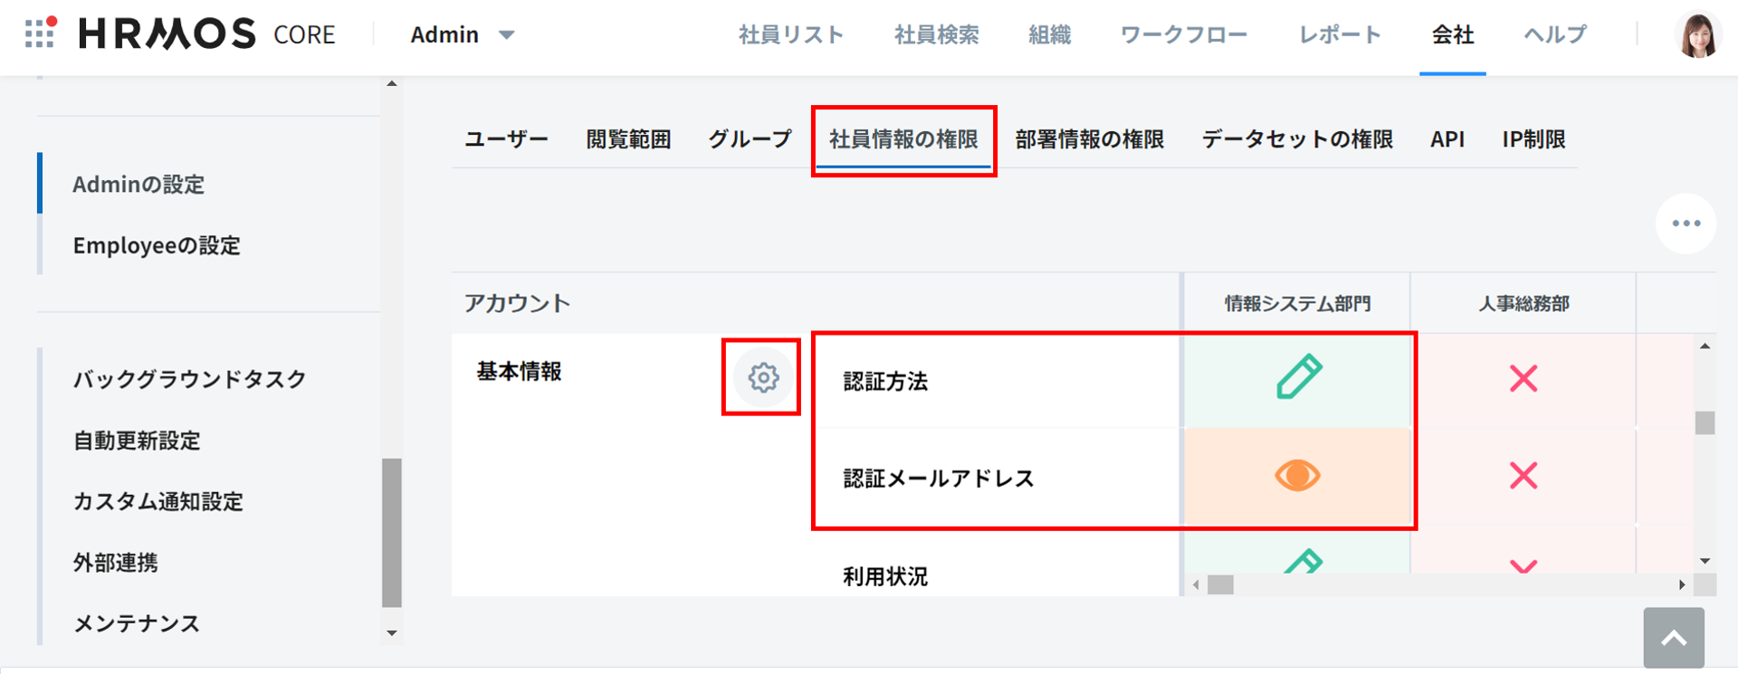Open the 社員リスト menu
This screenshot has width=1738, height=674.
pyautogui.click(x=791, y=34)
